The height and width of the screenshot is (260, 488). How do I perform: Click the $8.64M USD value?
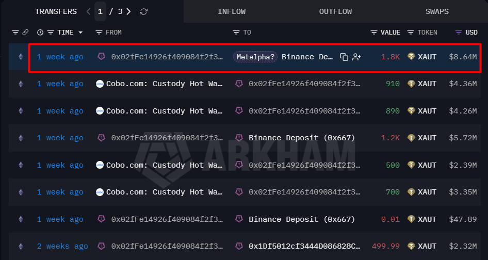(x=463, y=57)
